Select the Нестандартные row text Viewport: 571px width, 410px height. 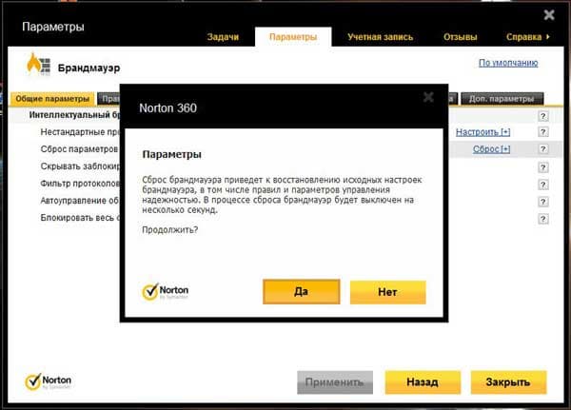(x=80, y=132)
